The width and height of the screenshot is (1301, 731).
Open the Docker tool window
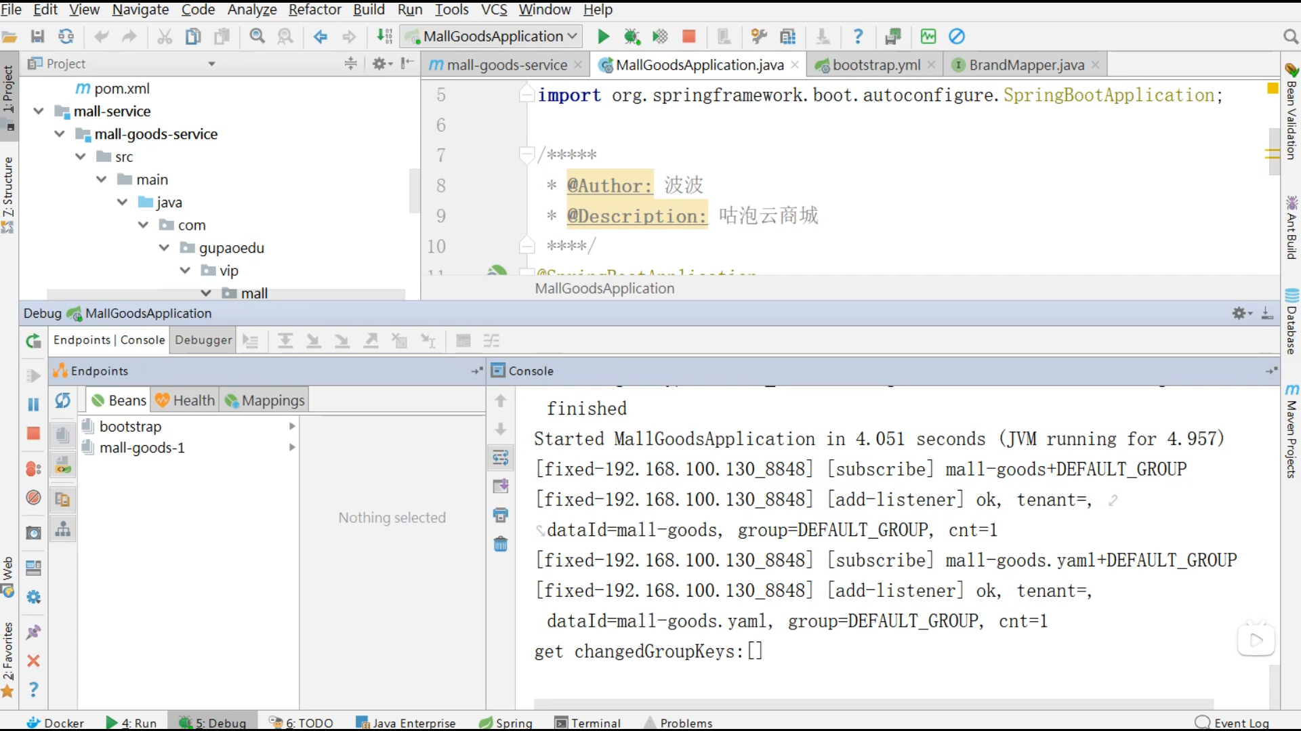point(55,723)
